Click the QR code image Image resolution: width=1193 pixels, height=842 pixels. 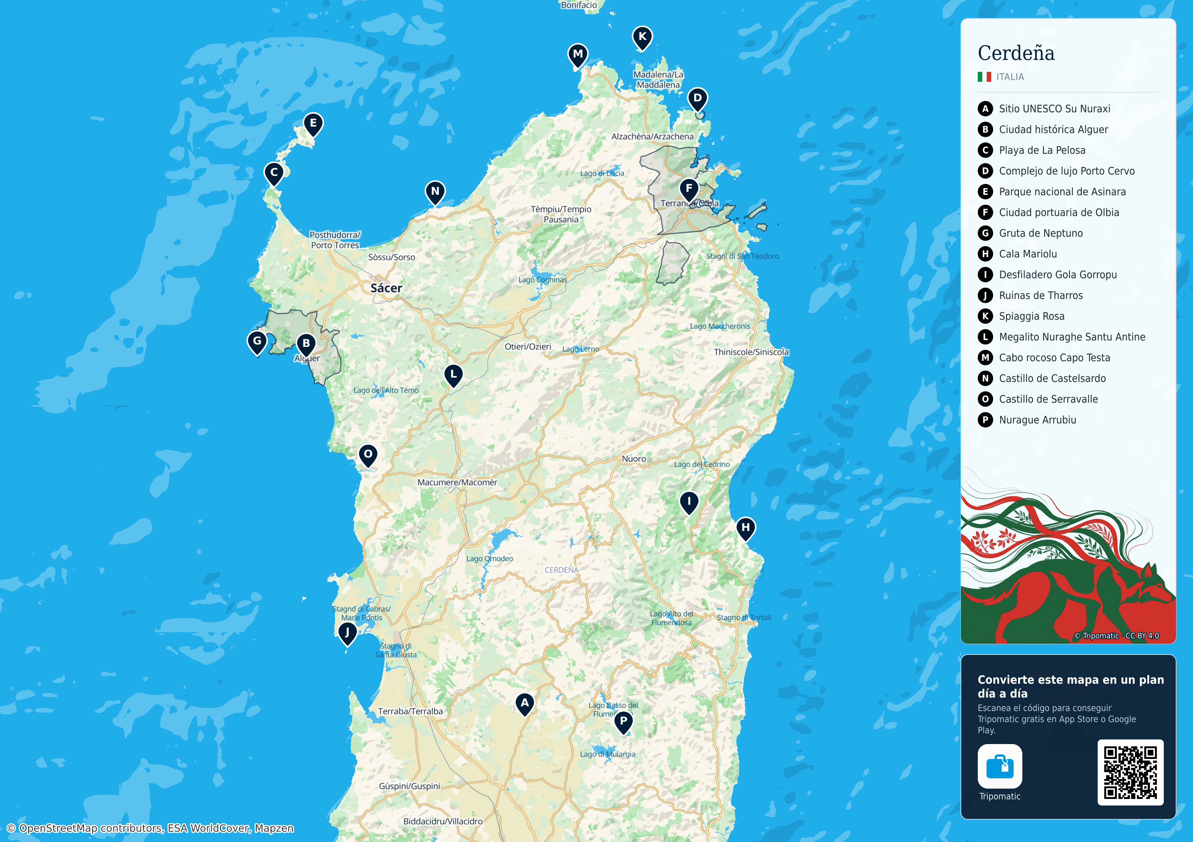tap(1130, 772)
